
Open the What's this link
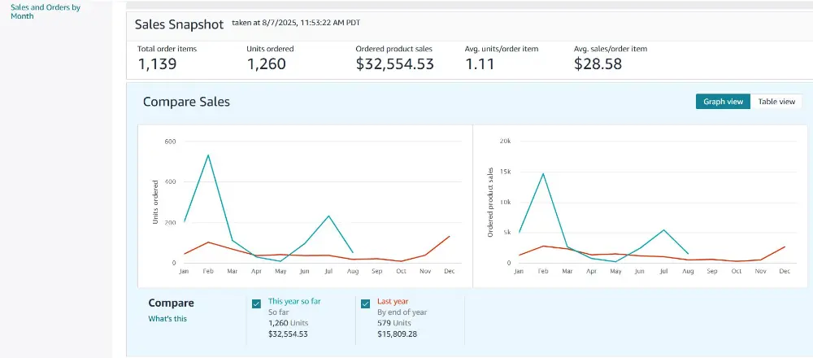click(x=167, y=319)
